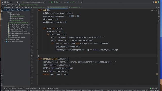
Task: Start debugging with the bug icon
Action: coord(52,2)
